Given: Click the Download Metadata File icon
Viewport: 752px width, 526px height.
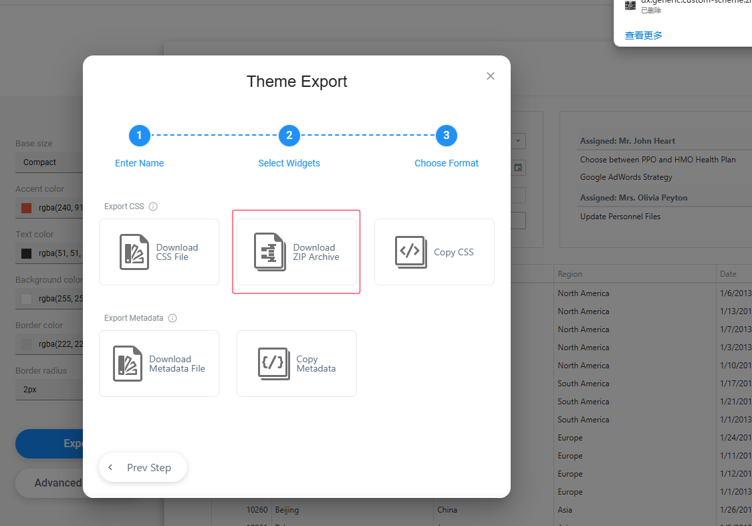Looking at the screenshot, I should coord(128,364).
